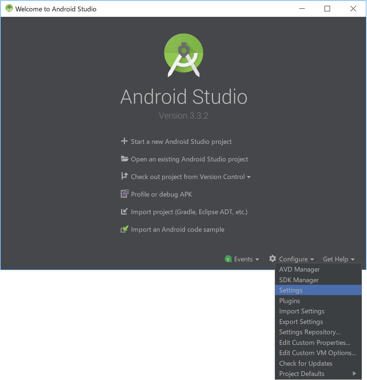
Task: Choose Import Settings menu entry
Action: point(318,311)
